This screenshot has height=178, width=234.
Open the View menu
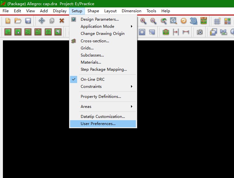pos(30,11)
